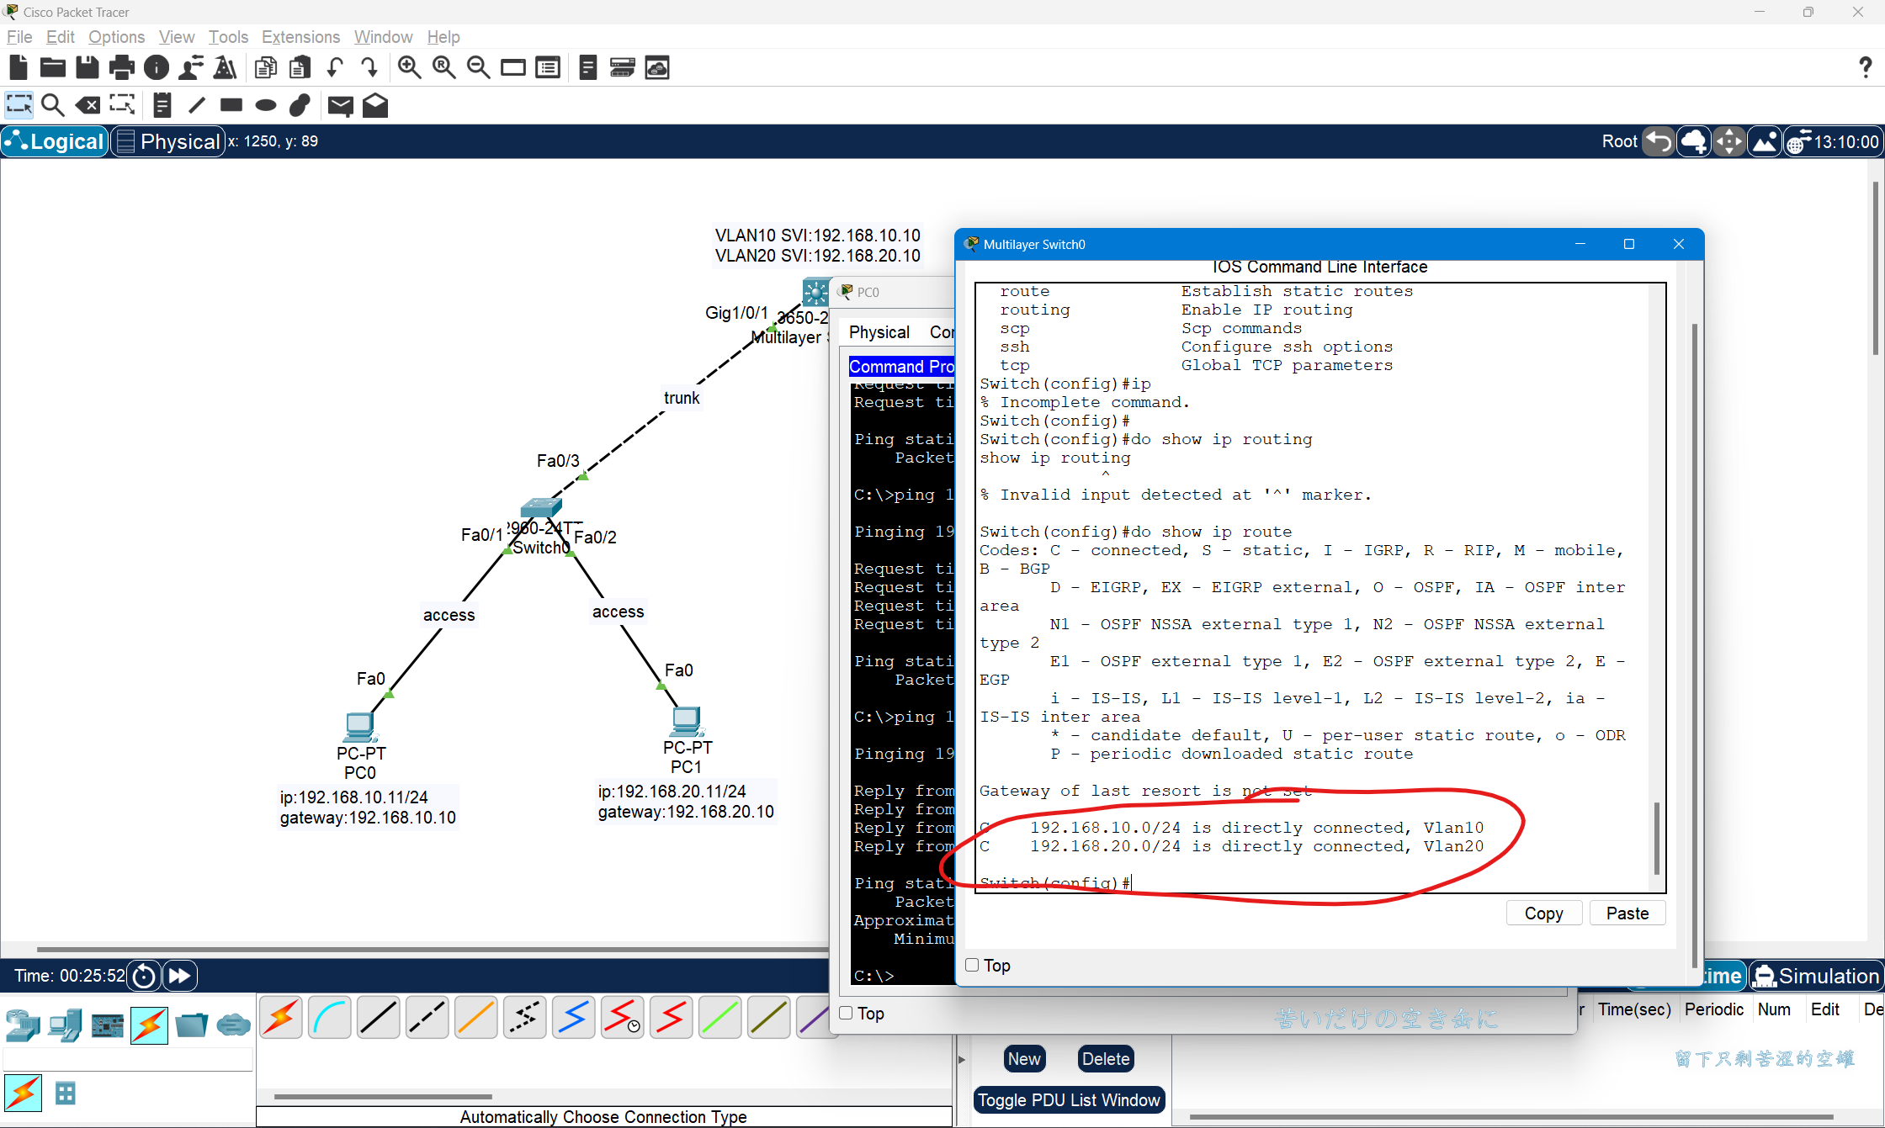Select the Inspect magnifier tool
The image size is (1885, 1128).
53,105
